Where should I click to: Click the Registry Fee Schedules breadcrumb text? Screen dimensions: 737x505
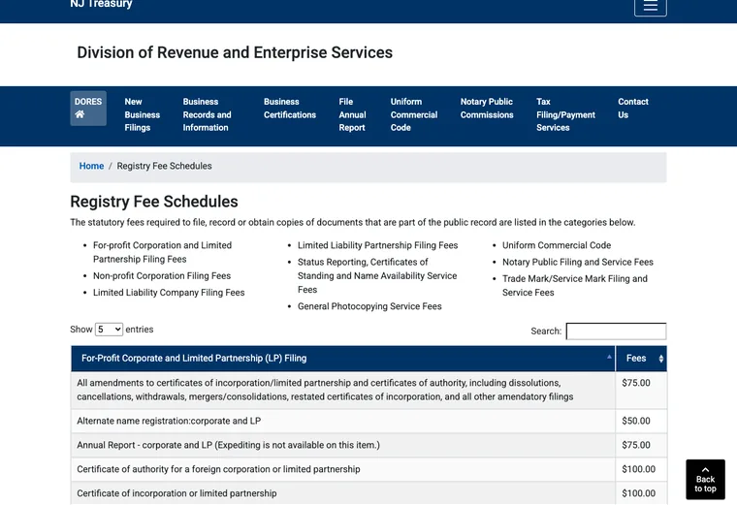164,166
